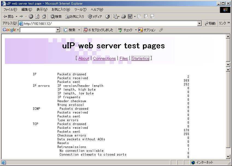Click the 移動 Go button
Image resolution: width=232 pixels, height=166 pixels.
point(210,23)
